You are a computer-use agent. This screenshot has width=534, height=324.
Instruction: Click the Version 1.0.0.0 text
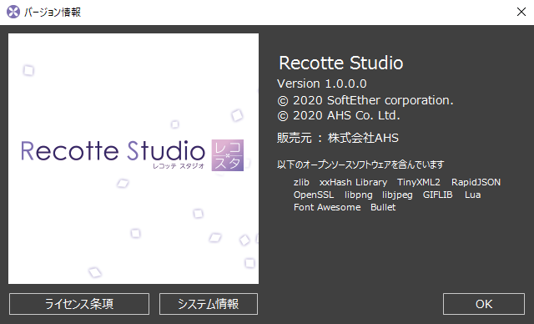point(322,84)
